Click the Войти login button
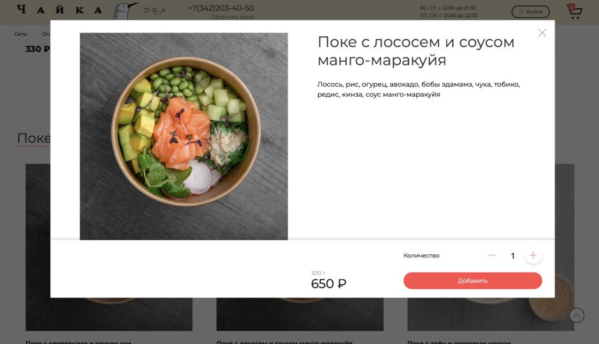Image resolution: width=599 pixels, height=344 pixels. point(530,12)
